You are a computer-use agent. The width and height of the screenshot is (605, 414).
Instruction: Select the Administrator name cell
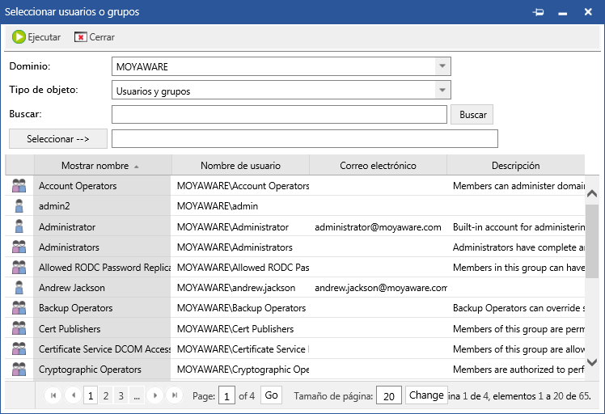coord(102,226)
